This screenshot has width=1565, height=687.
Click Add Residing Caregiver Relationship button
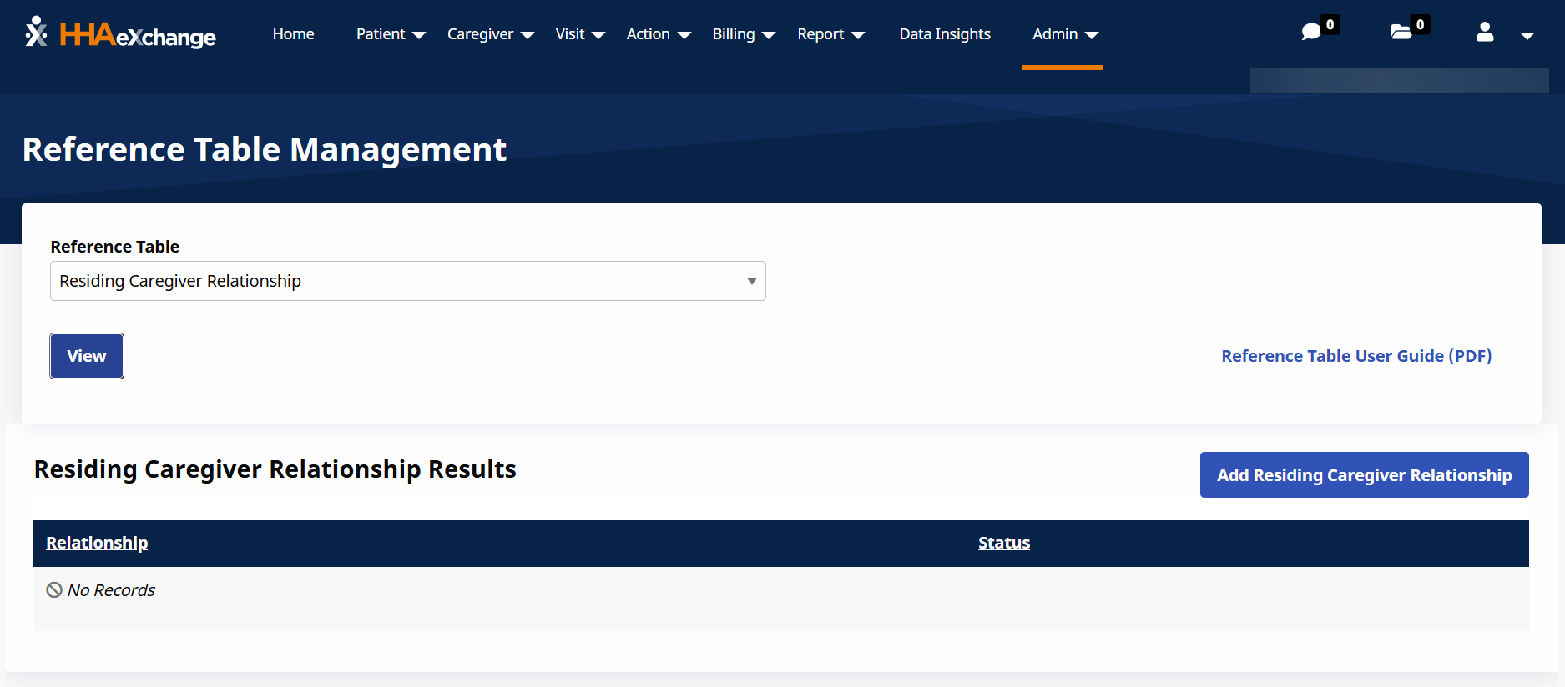tap(1364, 475)
